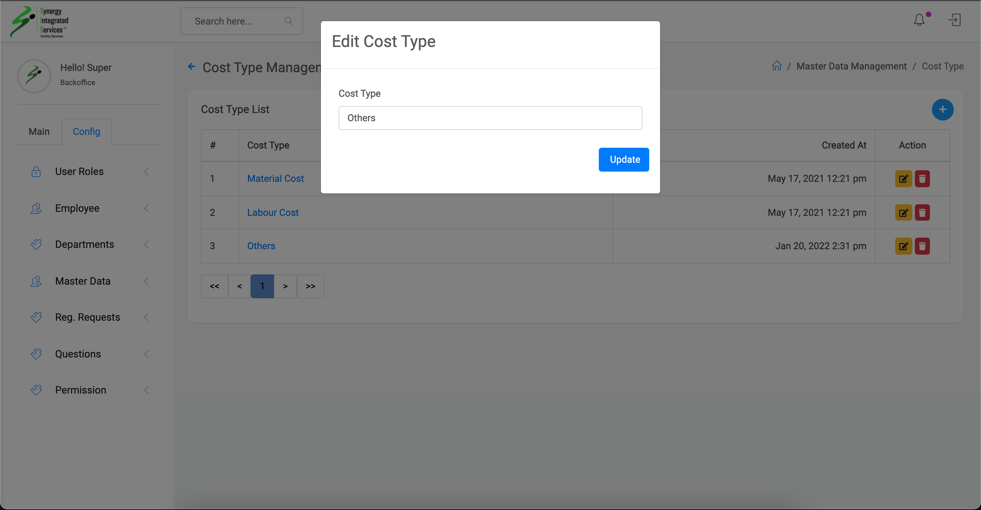Open the Labour Cost link
The height and width of the screenshot is (510, 981).
pos(272,212)
